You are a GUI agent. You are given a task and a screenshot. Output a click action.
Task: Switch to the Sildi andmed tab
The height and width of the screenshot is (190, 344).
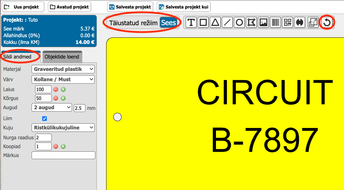tap(21, 57)
